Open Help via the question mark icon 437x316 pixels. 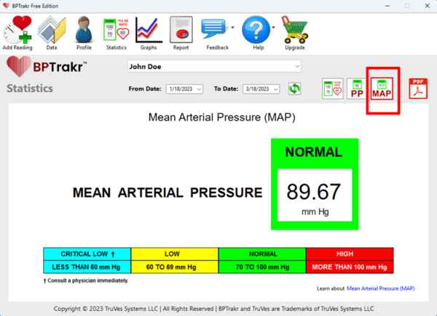[x=255, y=29]
